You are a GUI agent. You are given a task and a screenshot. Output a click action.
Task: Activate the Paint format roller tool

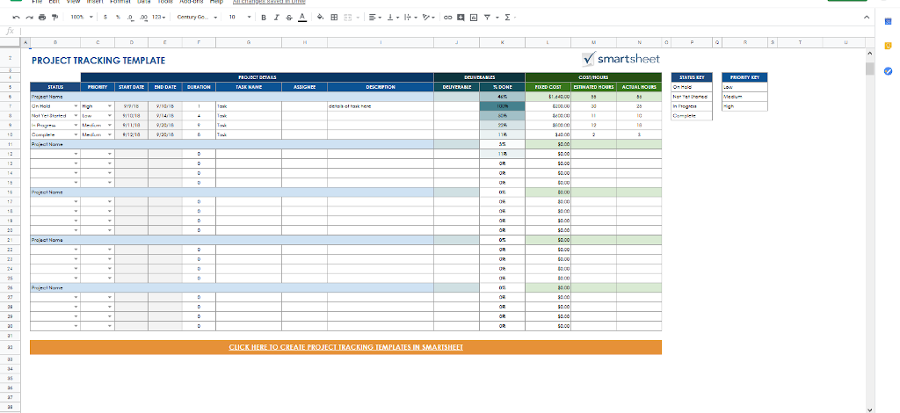point(55,18)
